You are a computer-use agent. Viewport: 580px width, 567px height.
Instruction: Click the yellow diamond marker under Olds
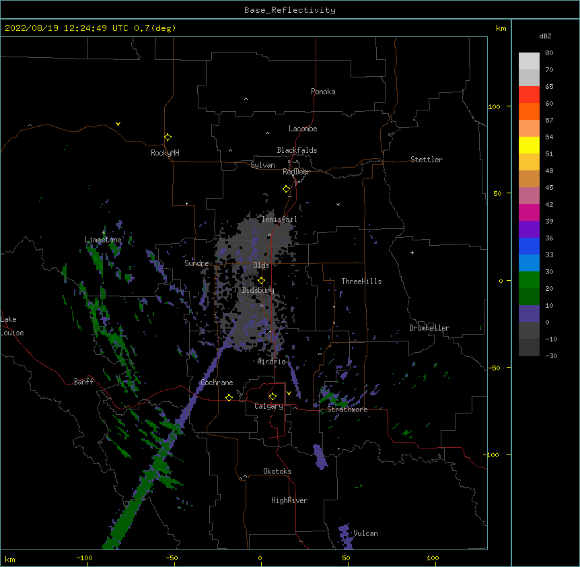[x=261, y=280]
